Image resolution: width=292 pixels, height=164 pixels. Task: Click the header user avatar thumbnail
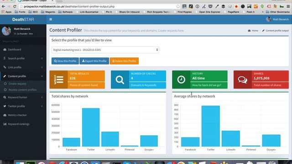pyautogui.click(x=268, y=19)
